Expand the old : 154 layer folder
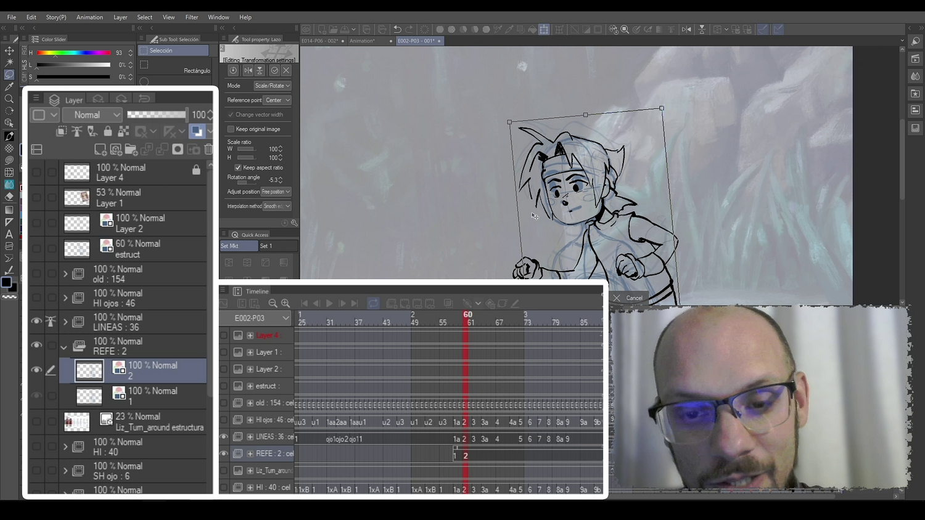 pyautogui.click(x=65, y=274)
